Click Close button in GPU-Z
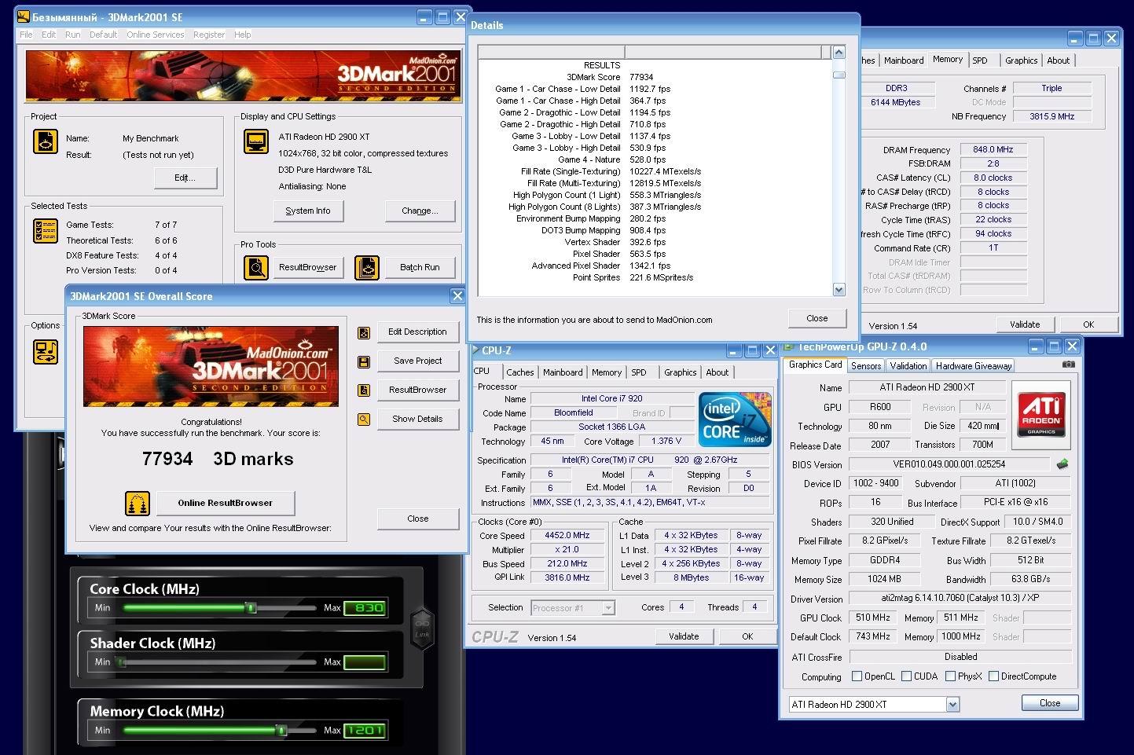Viewport: 1134px width, 755px height. (x=1050, y=703)
